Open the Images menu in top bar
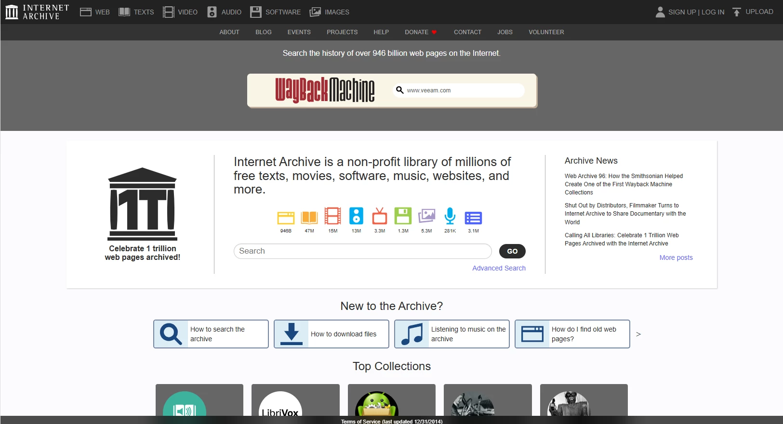This screenshot has width=783, height=424. (x=330, y=12)
